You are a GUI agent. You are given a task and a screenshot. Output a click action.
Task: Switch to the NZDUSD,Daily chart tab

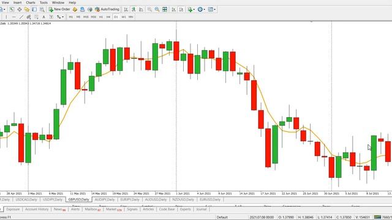pyautogui.click(x=183, y=200)
